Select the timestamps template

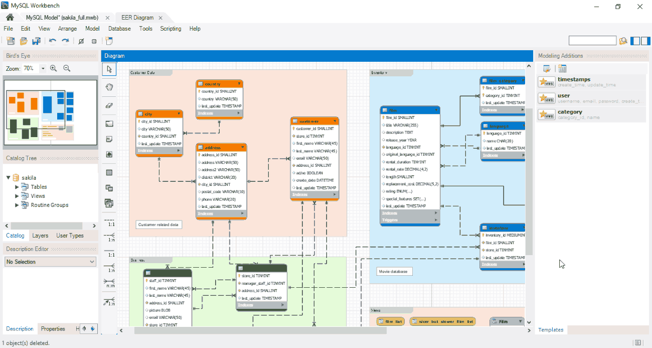pos(591,82)
